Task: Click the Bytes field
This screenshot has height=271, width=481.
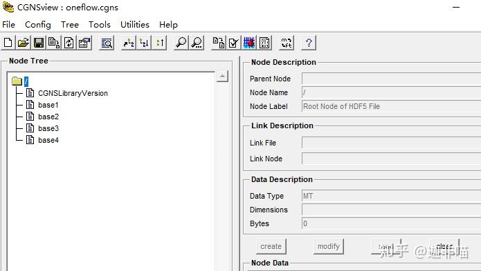Action: click(391, 223)
